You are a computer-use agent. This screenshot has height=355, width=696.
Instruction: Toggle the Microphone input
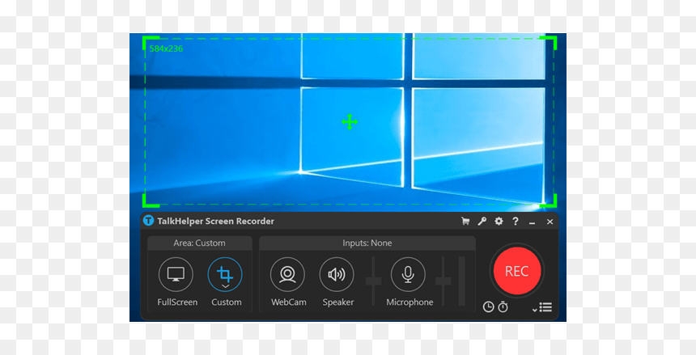pyautogui.click(x=408, y=275)
